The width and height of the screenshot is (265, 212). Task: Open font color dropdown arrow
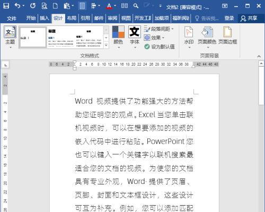(115, 6)
